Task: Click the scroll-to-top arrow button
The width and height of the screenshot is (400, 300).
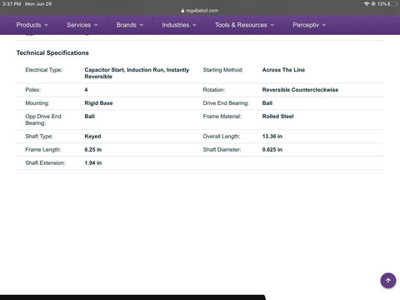Action: [388, 280]
